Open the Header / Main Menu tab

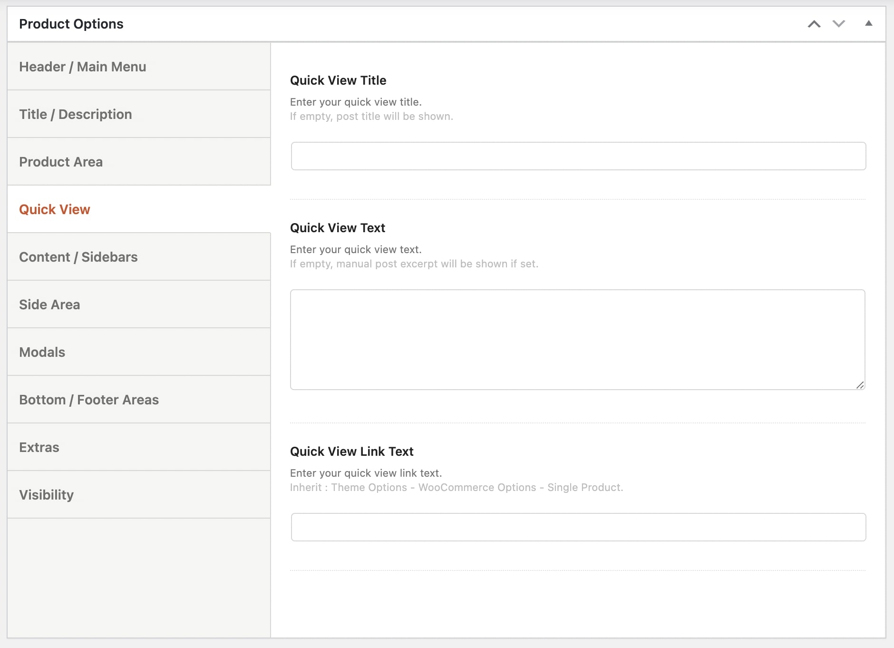[82, 67]
